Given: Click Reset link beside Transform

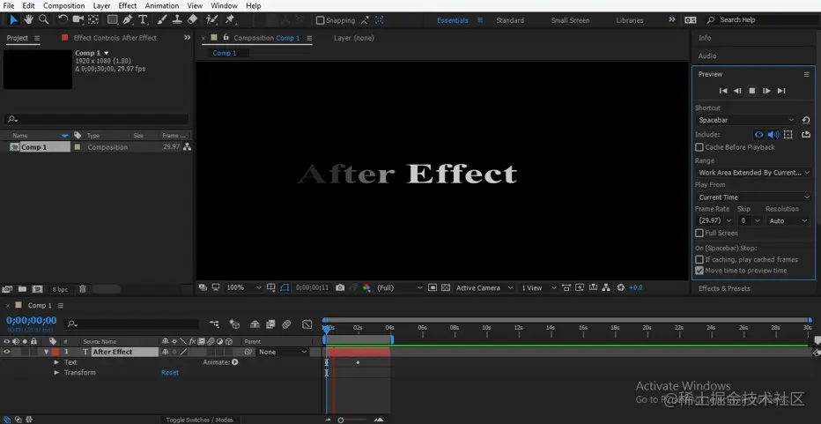Looking at the screenshot, I should pyautogui.click(x=170, y=373).
